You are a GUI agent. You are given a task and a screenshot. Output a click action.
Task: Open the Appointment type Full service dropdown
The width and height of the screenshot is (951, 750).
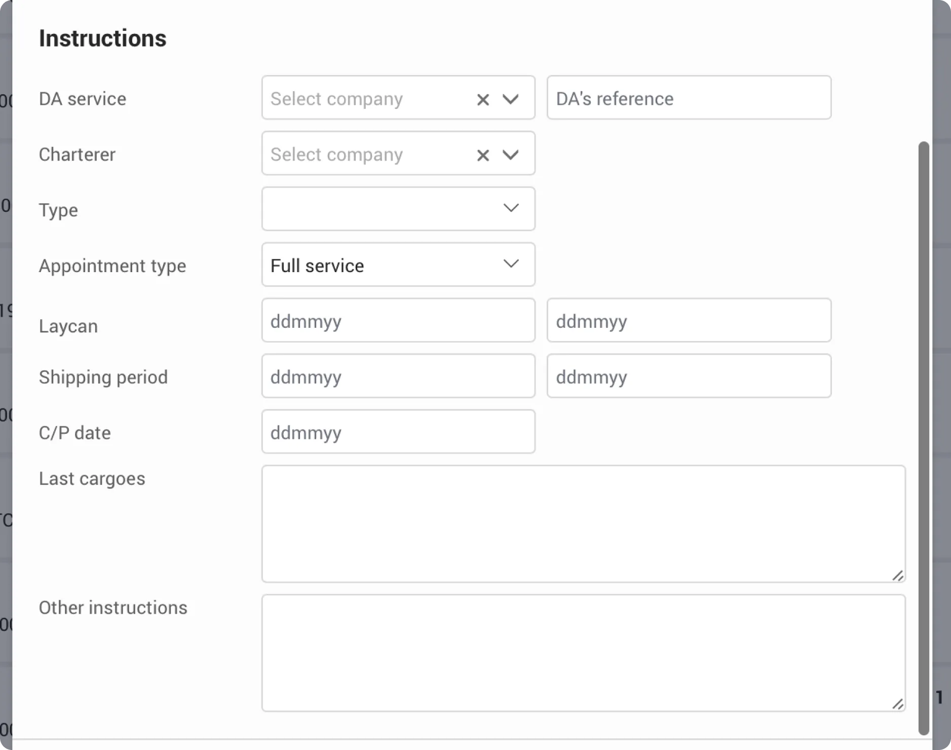tap(398, 265)
